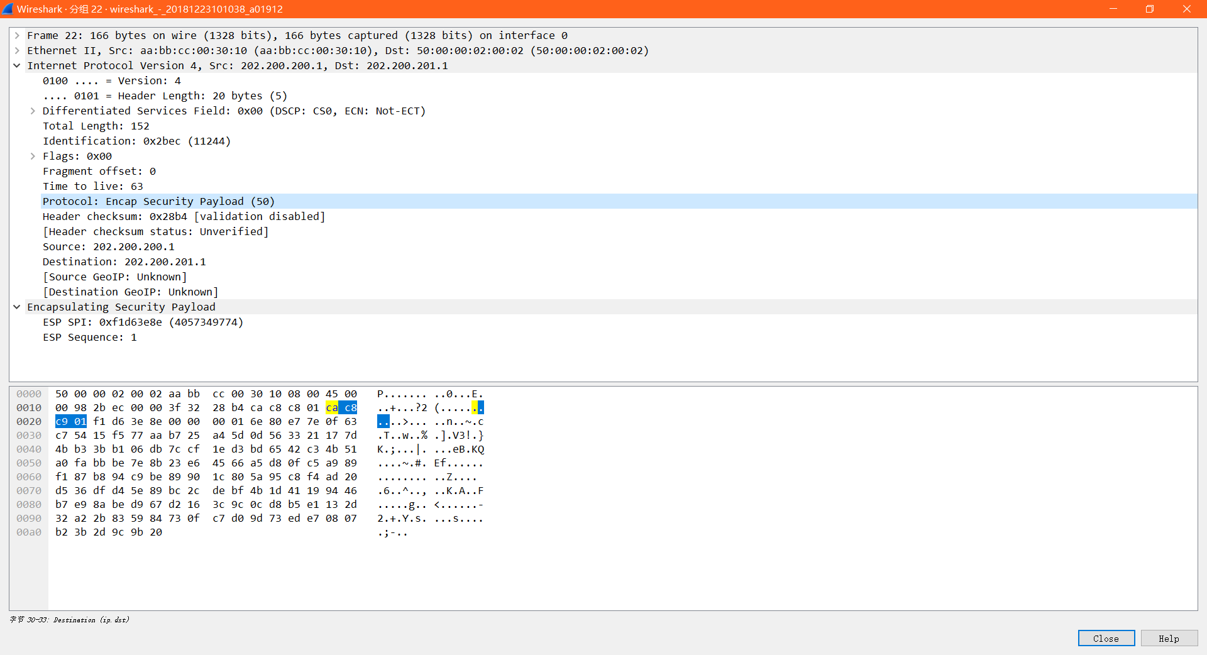Restore down the Wireshark window
Image resolution: width=1207 pixels, height=655 pixels.
click(1150, 9)
